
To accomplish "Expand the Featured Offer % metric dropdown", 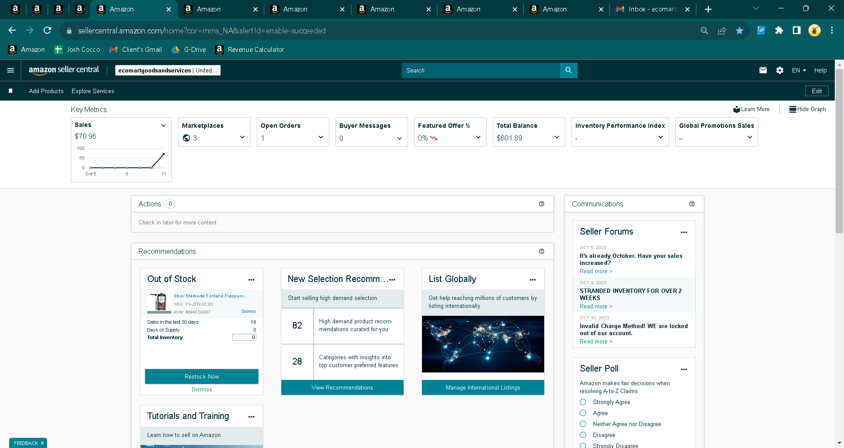I will [478, 137].
